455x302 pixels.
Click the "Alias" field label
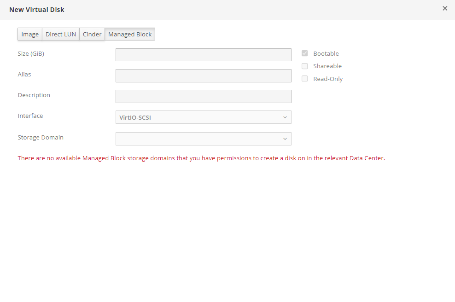pos(24,75)
